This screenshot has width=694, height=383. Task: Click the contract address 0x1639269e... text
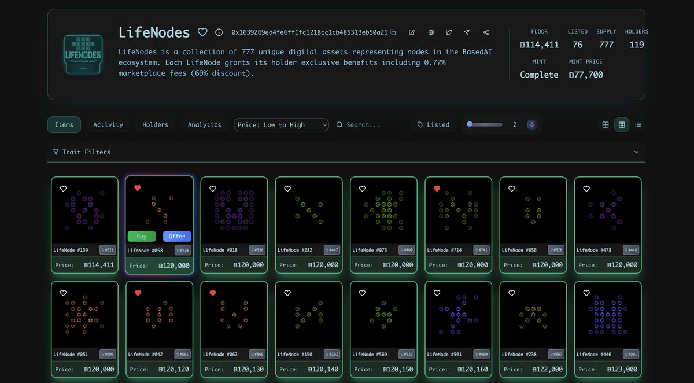309,32
